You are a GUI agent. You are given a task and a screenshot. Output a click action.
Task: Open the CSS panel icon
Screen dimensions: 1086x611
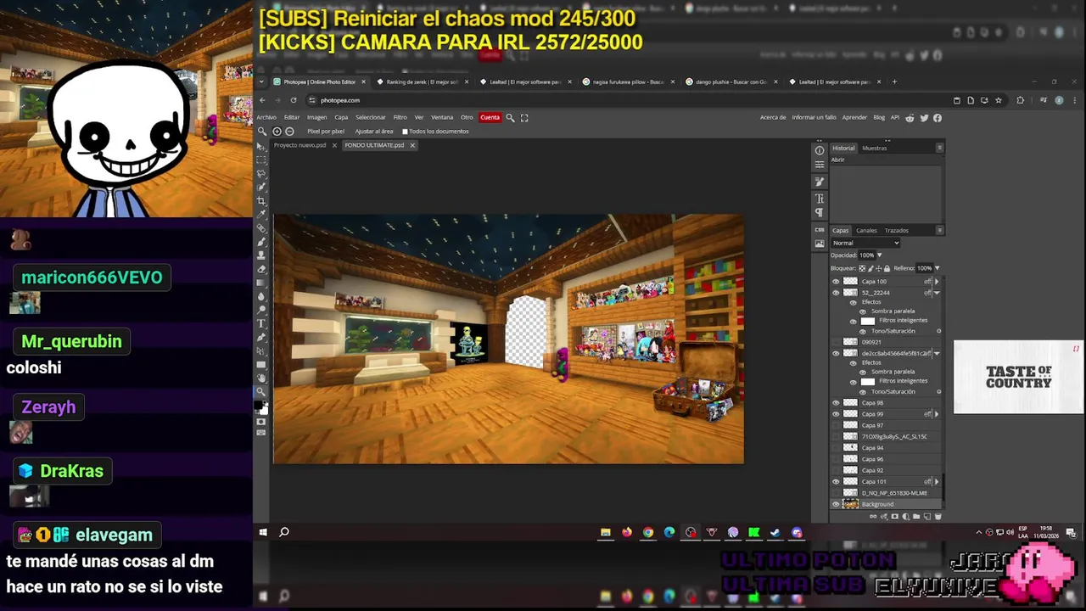[820, 229]
